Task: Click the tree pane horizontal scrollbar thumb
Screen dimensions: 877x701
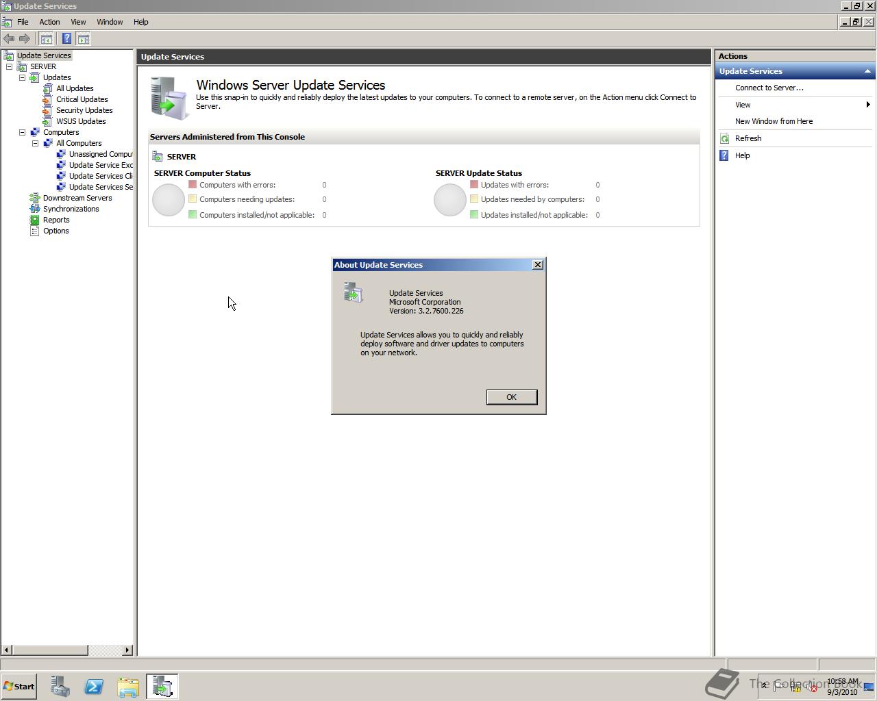Action: click(50, 650)
